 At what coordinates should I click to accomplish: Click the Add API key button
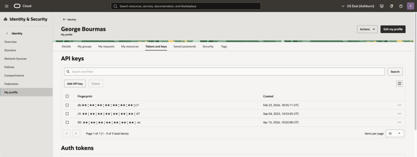click(75, 83)
